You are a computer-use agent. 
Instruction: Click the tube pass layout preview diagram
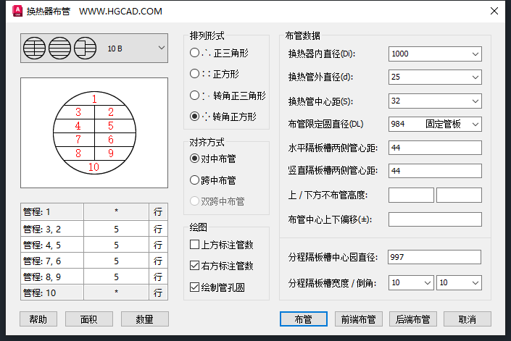94,133
